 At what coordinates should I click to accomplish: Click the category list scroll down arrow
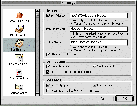pos(38,94)
